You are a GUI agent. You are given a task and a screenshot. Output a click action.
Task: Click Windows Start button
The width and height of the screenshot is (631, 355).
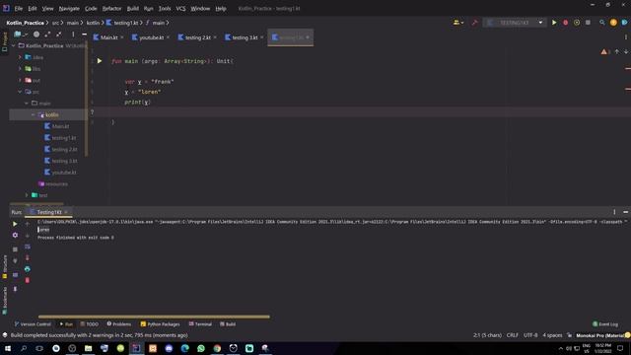(x=8, y=348)
